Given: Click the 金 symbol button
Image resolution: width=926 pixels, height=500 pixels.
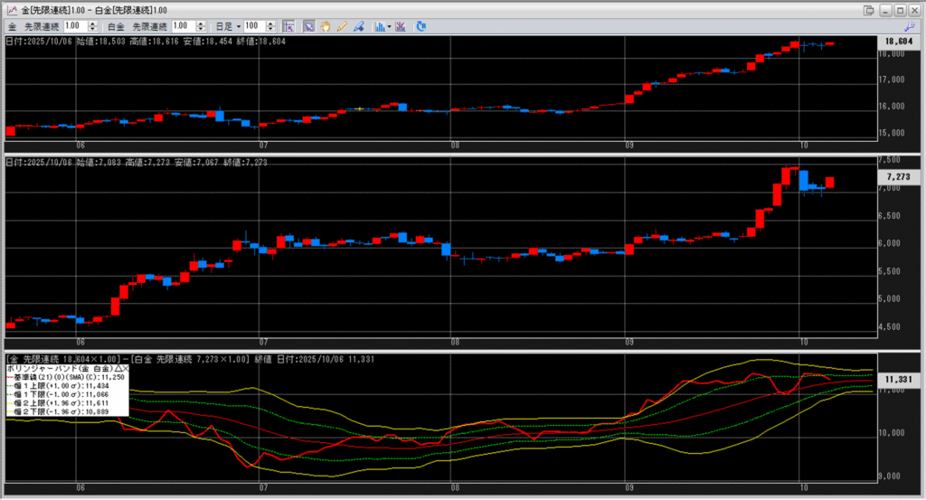Looking at the screenshot, I should [13, 26].
